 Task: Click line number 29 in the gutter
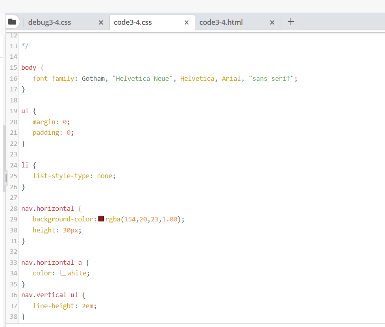click(x=13, y=219)
